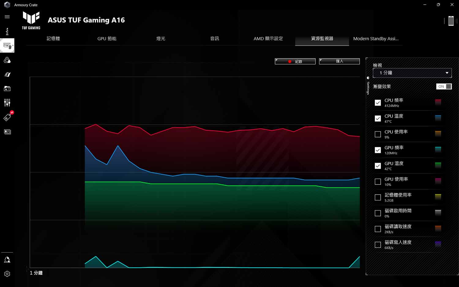Select the 資源監視器 tab

(322, 39)
